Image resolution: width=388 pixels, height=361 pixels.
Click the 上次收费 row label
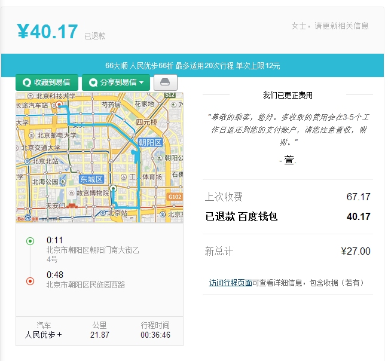click(224, 197)
